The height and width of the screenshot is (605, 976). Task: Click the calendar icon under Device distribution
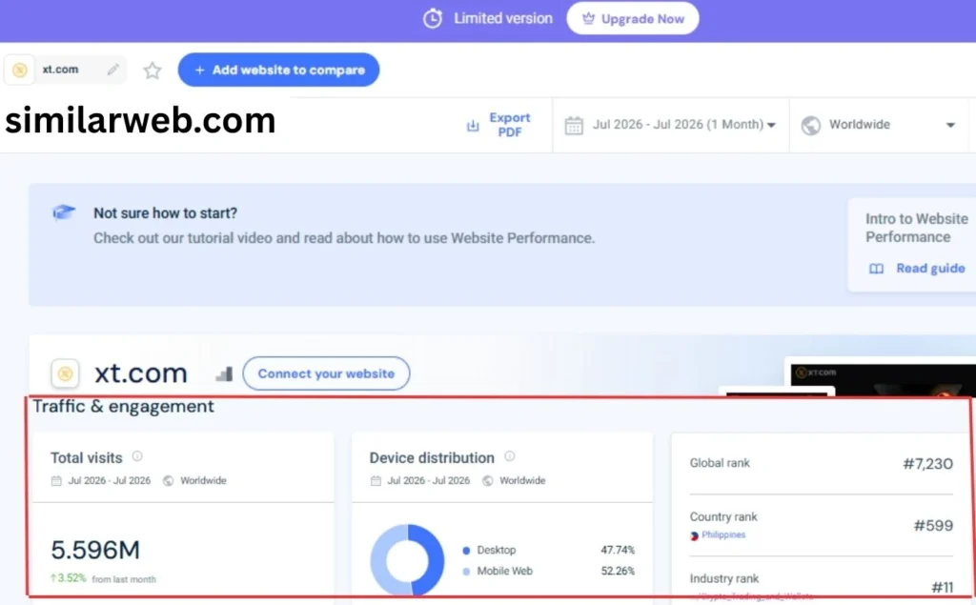pyautogui.click(x=376, y=480)
